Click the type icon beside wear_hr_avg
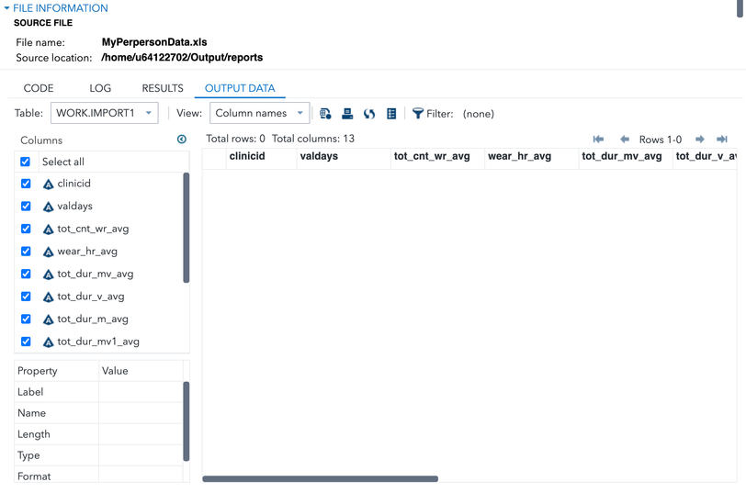 (x=48, y=252)
